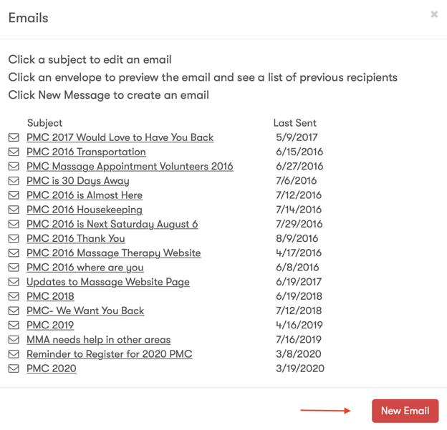Preview PMC 2016 where are you envelope
The height and width of the screenshot is (430, 447).
(14, 268)
